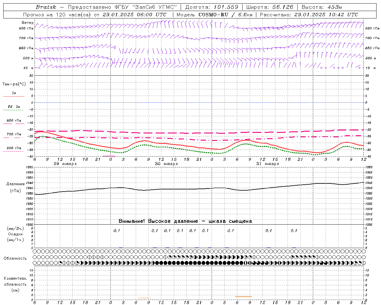Click 850 гПа entry in temperature legend
Image resolution: width=381 pixels, height=305 pixels.
(14, 120)
